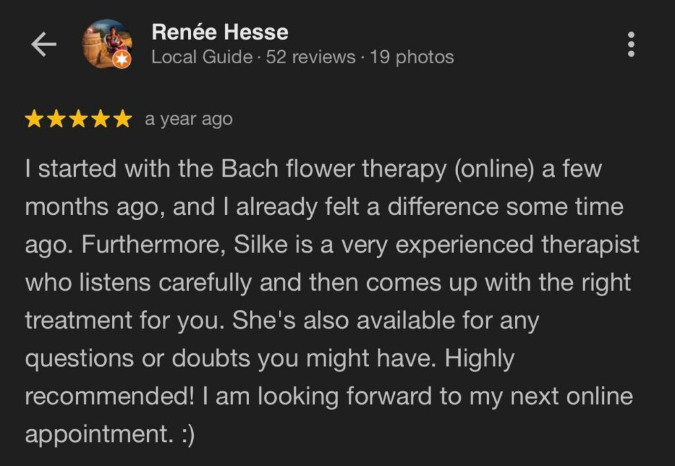Click the "Local Guide" label
This screenshot has width=675, height=466.
pos(202,57)
